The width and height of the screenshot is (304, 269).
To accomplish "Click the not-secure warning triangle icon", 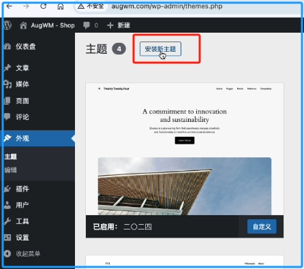I will [81, 6].
